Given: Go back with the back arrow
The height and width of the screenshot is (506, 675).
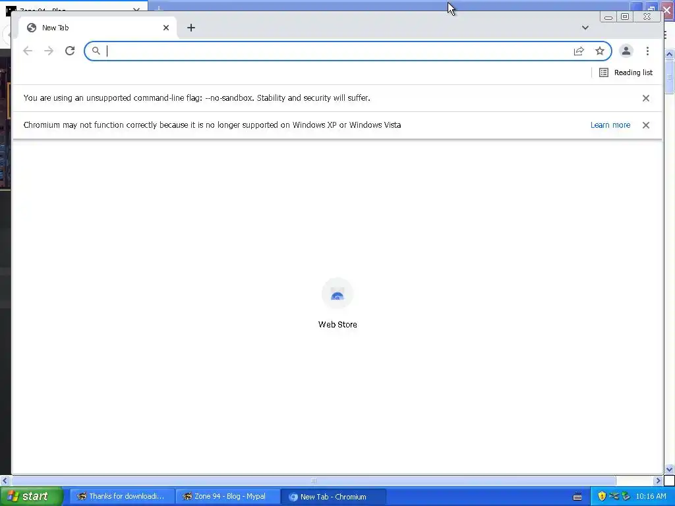Looking at the screenshot, I should [x=28, y=51].
